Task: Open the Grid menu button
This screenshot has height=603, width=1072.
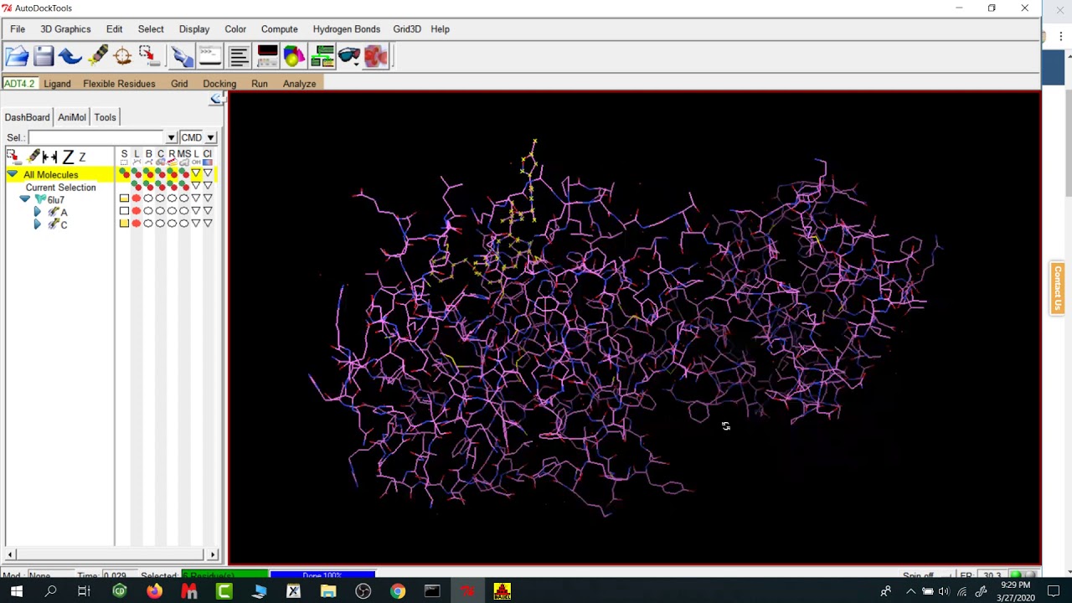Action: click(x=179, y=84)
